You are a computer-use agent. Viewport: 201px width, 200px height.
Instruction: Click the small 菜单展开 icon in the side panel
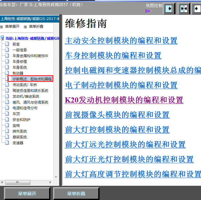pyautogui.click(x=1, y=27)
